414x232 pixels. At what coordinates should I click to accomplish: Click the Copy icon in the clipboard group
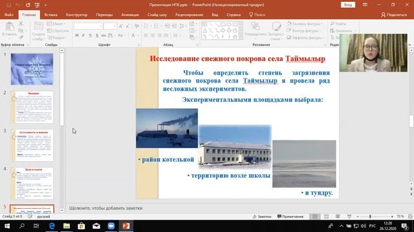coord(21,30)
